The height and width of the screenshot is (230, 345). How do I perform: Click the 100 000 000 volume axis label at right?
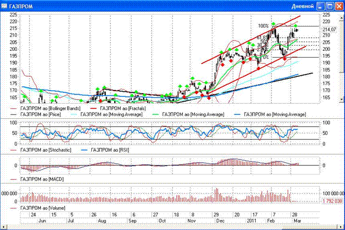click(x=333, y=193)
